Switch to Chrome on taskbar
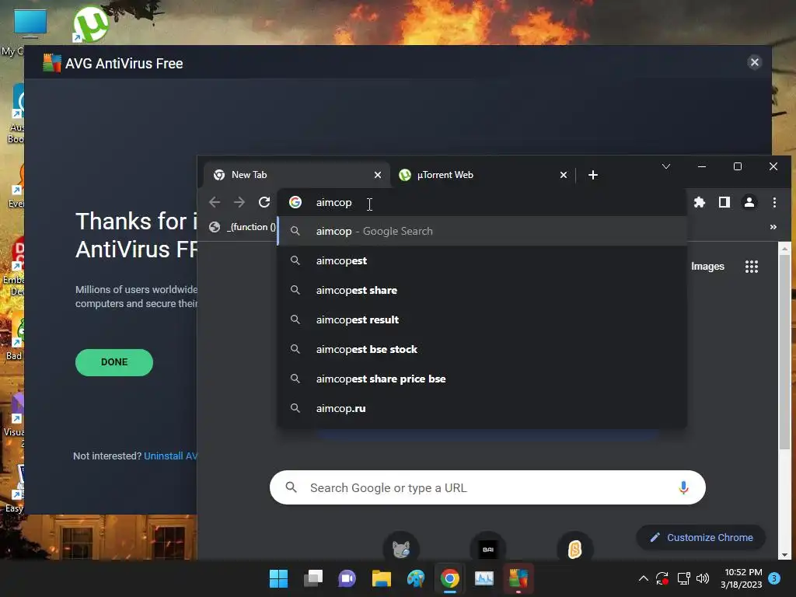 450,578
